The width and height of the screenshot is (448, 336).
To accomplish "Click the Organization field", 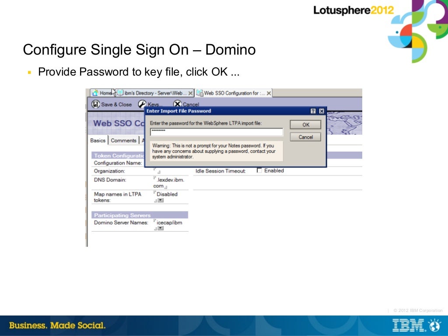I will (x=157, y=171).
